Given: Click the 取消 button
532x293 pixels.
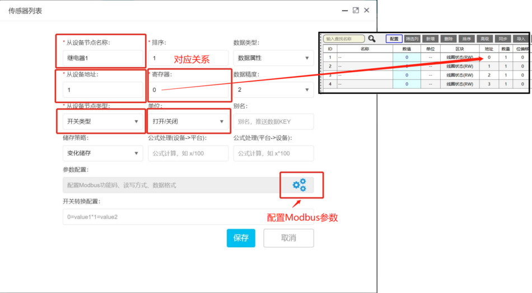Looking at the screenshot, I should (289, 238).
